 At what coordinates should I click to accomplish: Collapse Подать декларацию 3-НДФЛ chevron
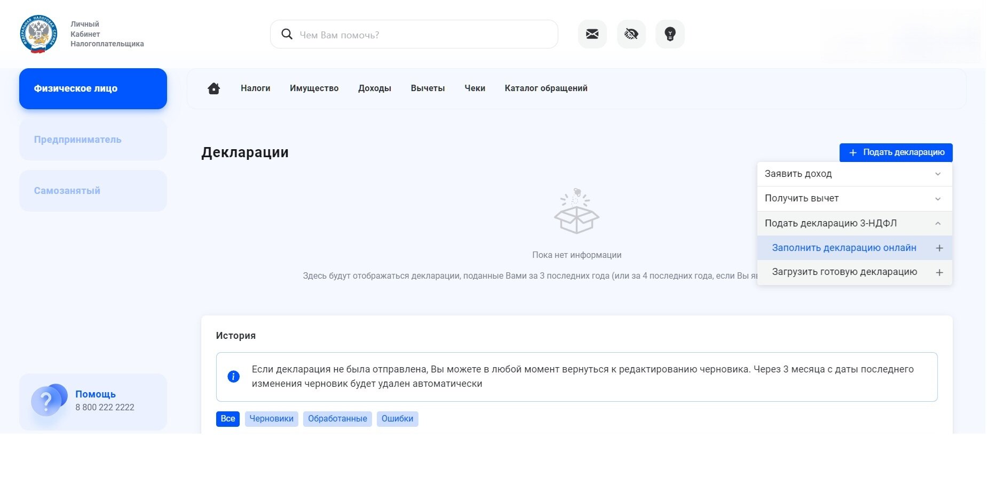tap(938, 223)
